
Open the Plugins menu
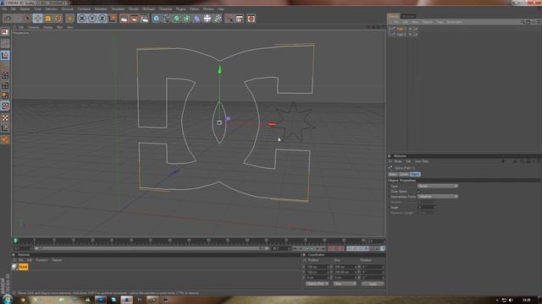point(180,9)
